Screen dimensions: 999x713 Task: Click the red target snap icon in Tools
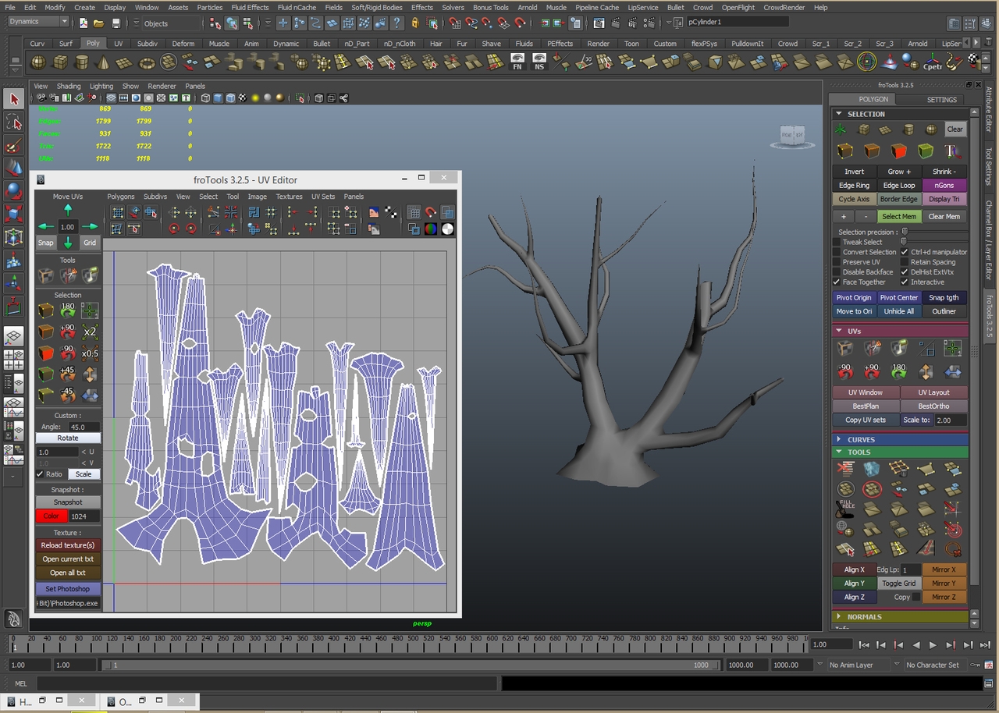click(x=952, y=530)
